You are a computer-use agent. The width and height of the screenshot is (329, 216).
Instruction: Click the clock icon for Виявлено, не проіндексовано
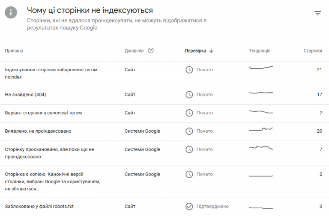pos(189,131)
